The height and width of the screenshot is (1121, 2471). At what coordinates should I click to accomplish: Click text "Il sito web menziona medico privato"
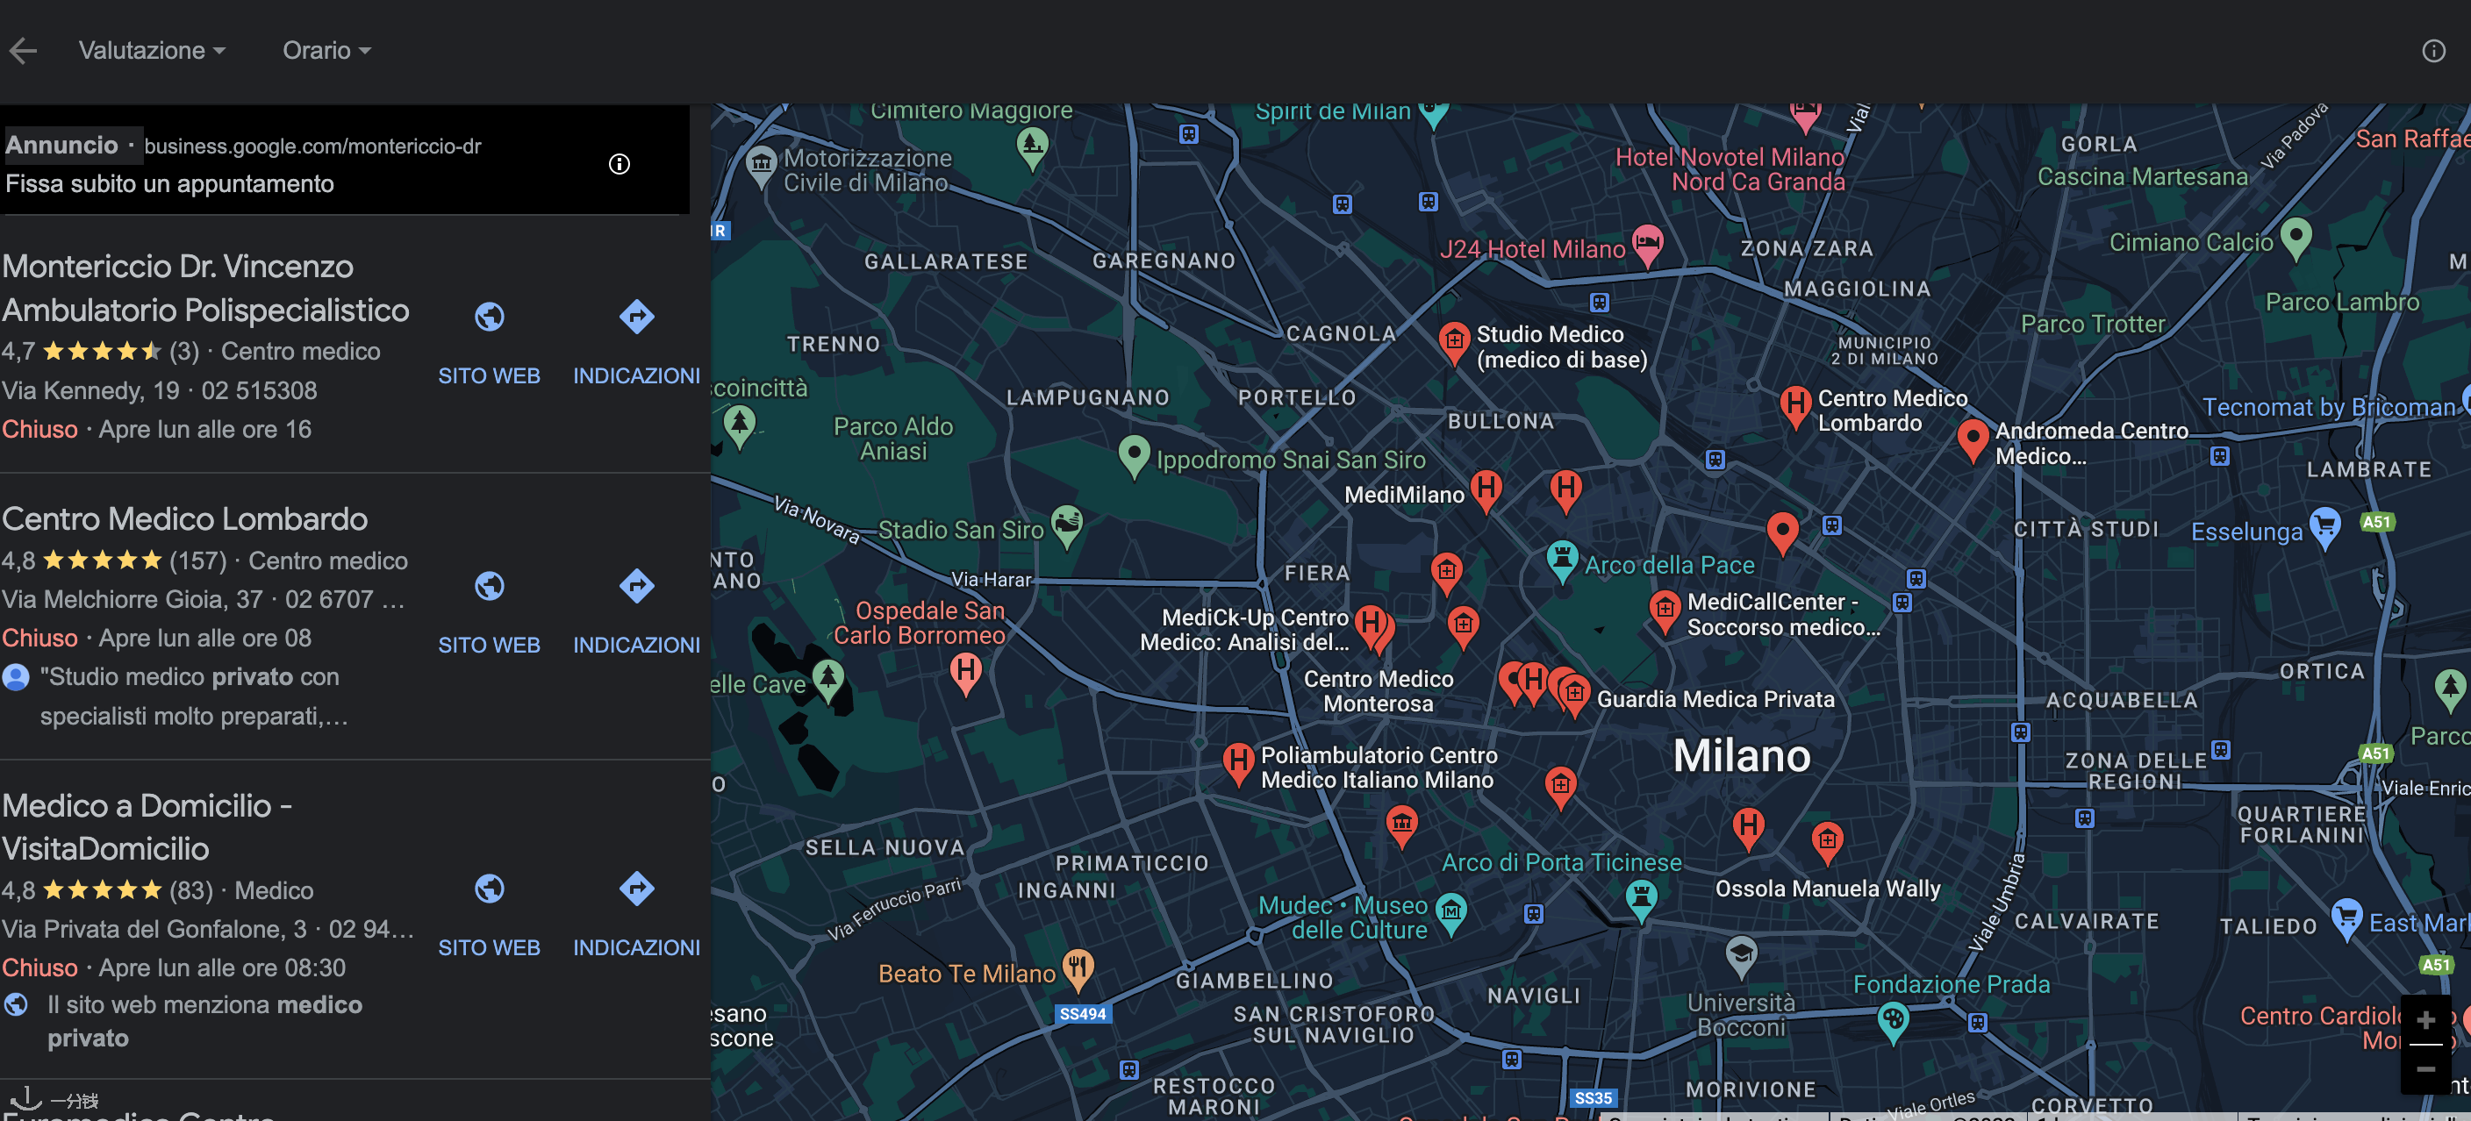click(205, 1021)
